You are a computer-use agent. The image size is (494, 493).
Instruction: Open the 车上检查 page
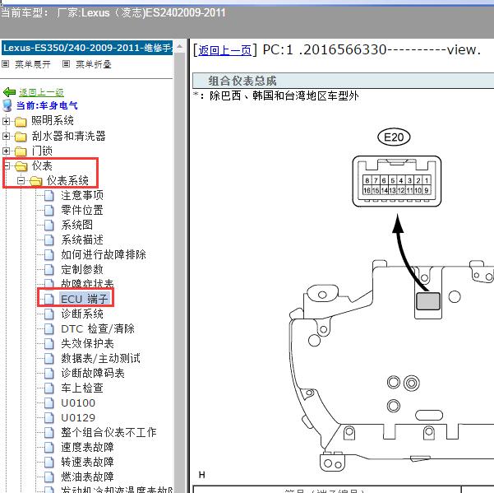coord(82,388)
